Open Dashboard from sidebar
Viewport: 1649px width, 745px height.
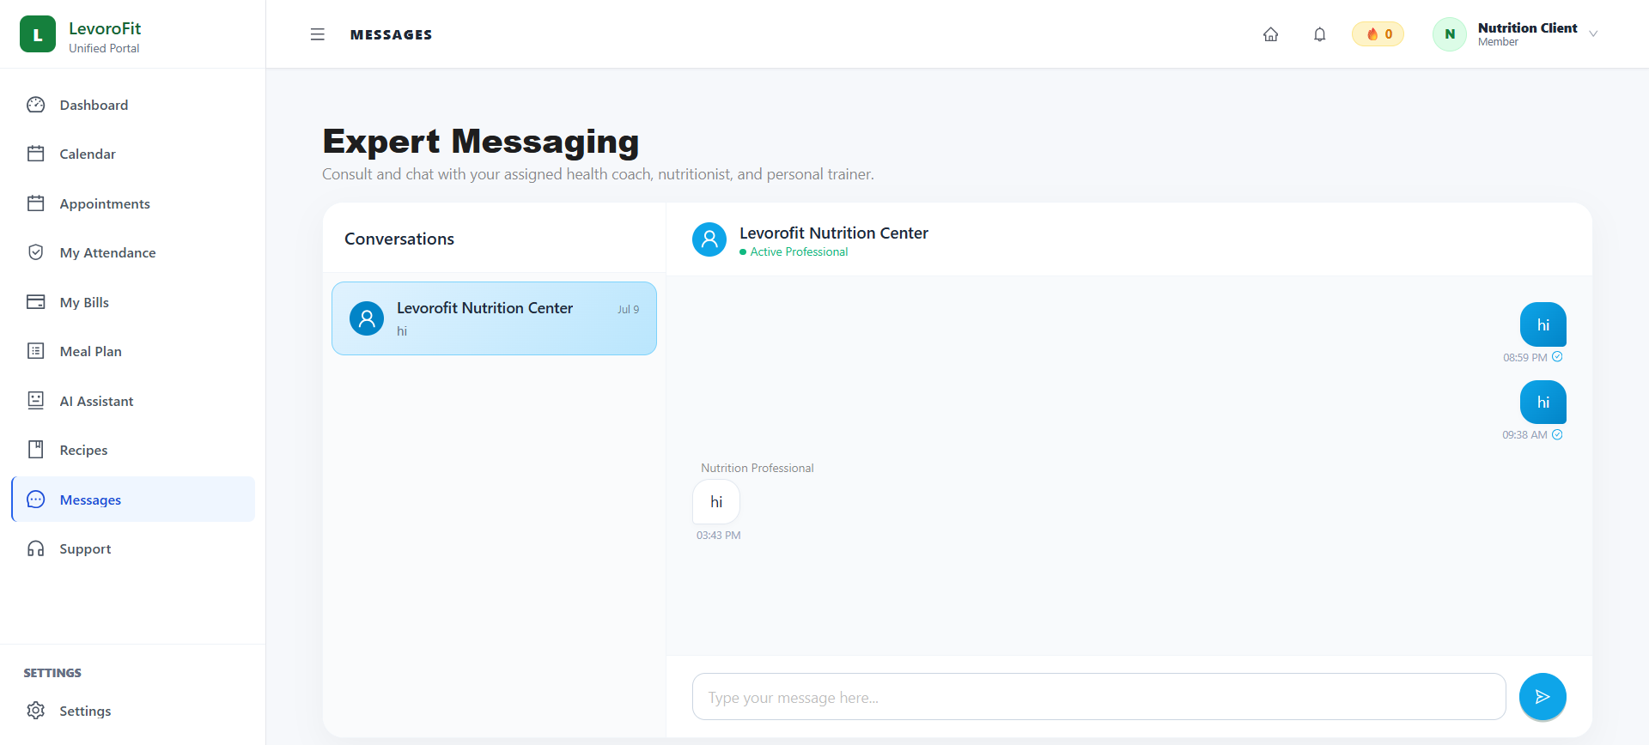click(x=133, y=105)
